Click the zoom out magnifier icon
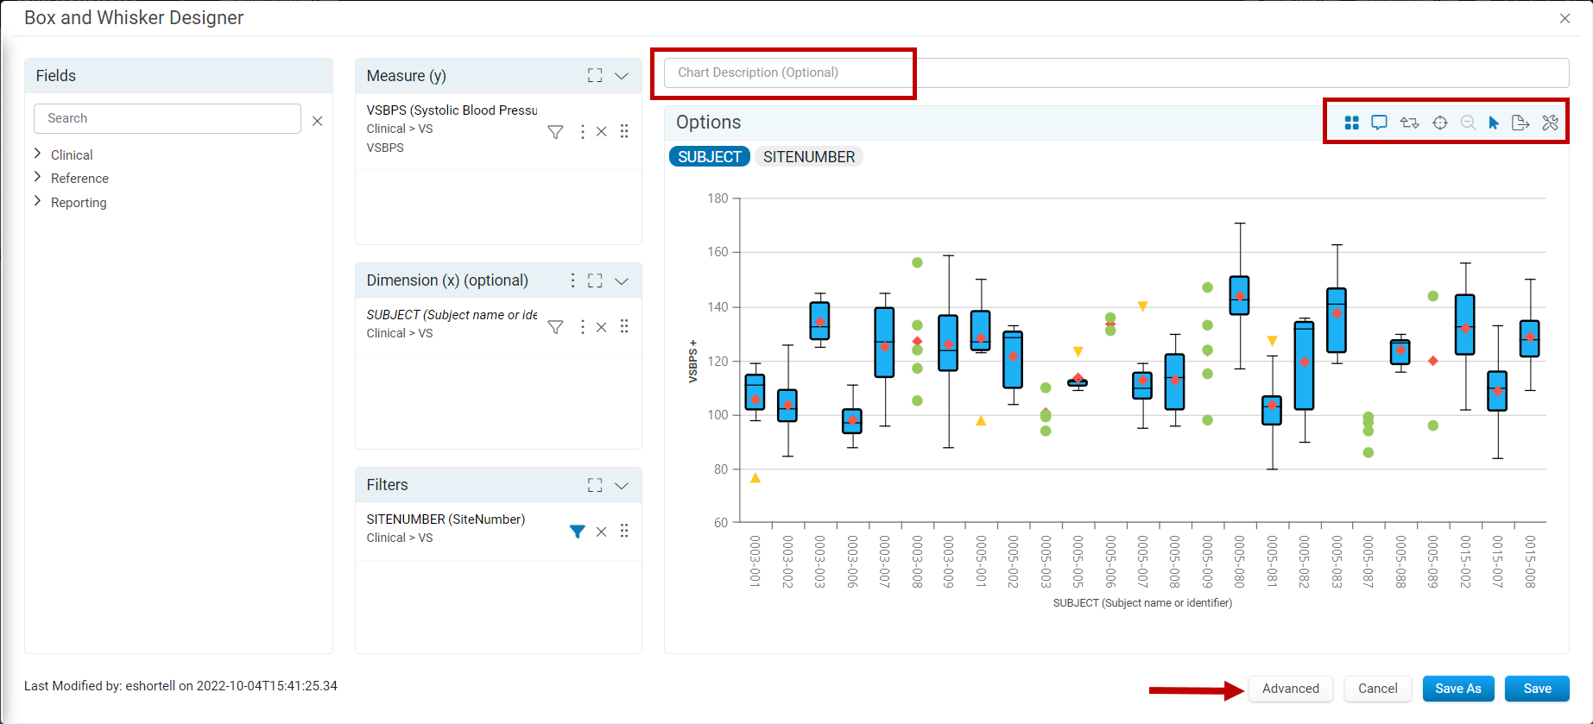Image resolution: width=1593 pixels, height=724 pixels. pos(1467,123)
